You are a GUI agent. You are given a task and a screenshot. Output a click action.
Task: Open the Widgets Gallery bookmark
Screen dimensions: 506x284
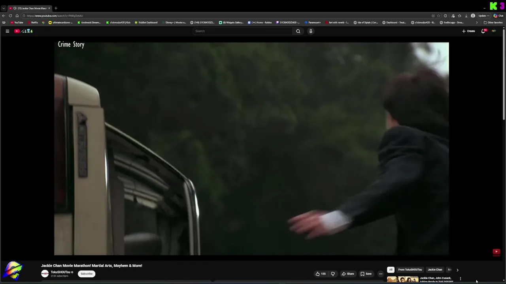point(231,22)
